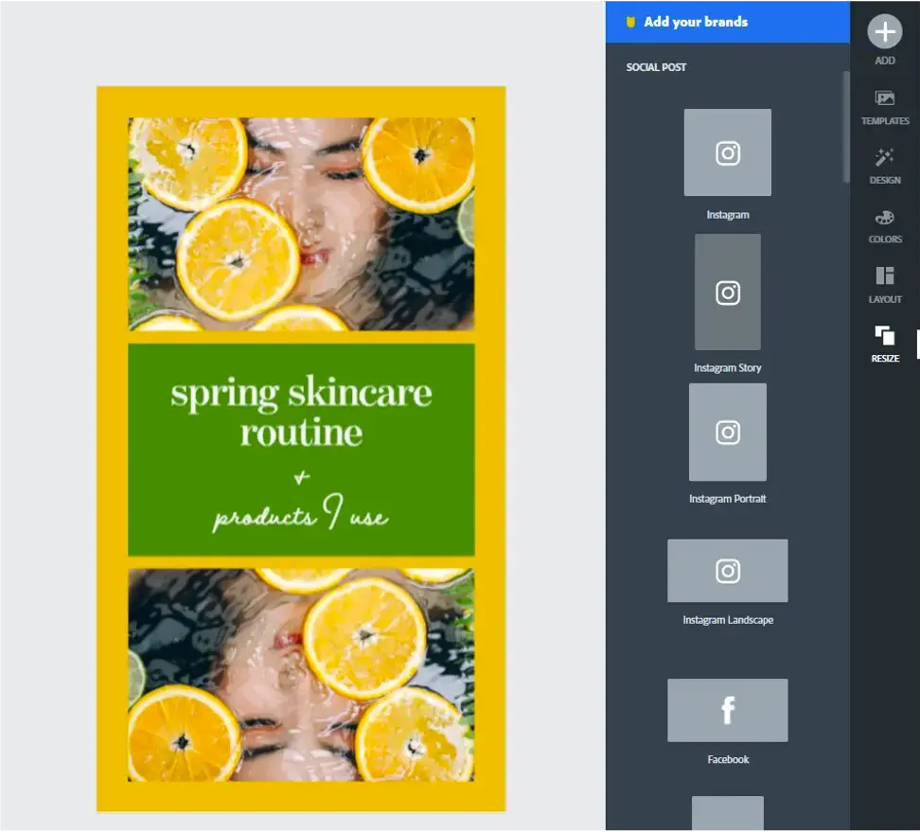920x832 pixels.
Task: Open the Templates panel
Action: (884, 104)
